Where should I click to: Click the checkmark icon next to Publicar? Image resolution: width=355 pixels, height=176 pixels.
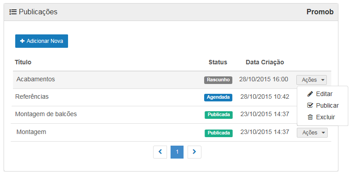310,105
